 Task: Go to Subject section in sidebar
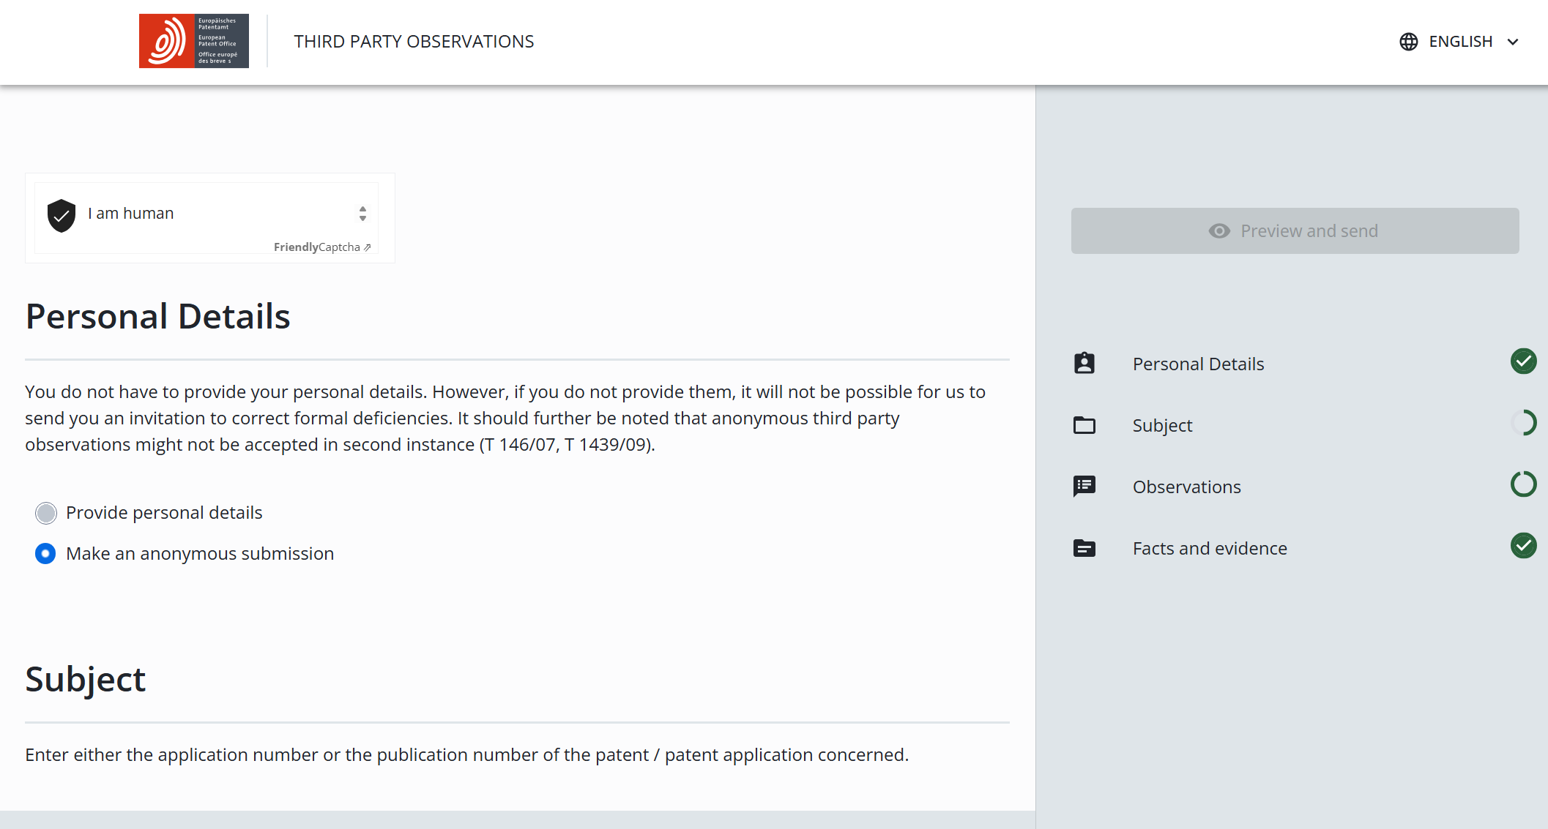click(x=1162, y=425)
